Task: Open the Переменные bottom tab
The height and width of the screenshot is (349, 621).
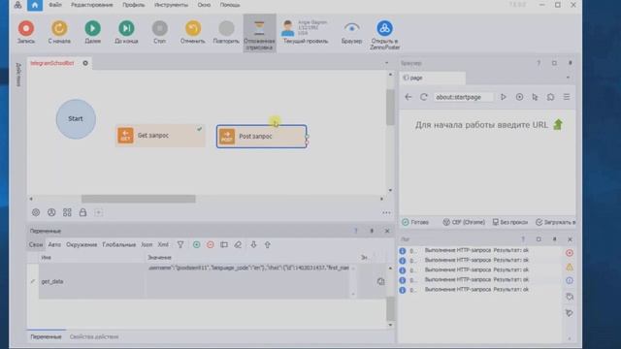Action: [x=46, y=336]
